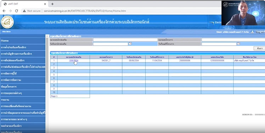Click the Home house icon near Logout

point(252,32)
